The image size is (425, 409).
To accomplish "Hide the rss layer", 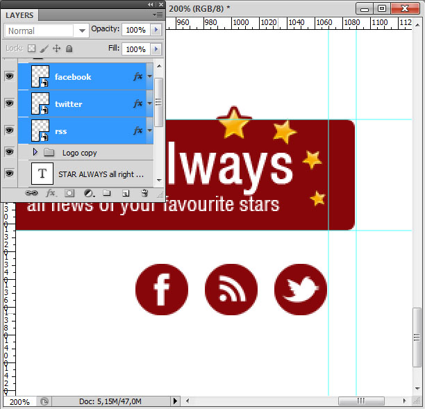I will click(x=10, y=131).
